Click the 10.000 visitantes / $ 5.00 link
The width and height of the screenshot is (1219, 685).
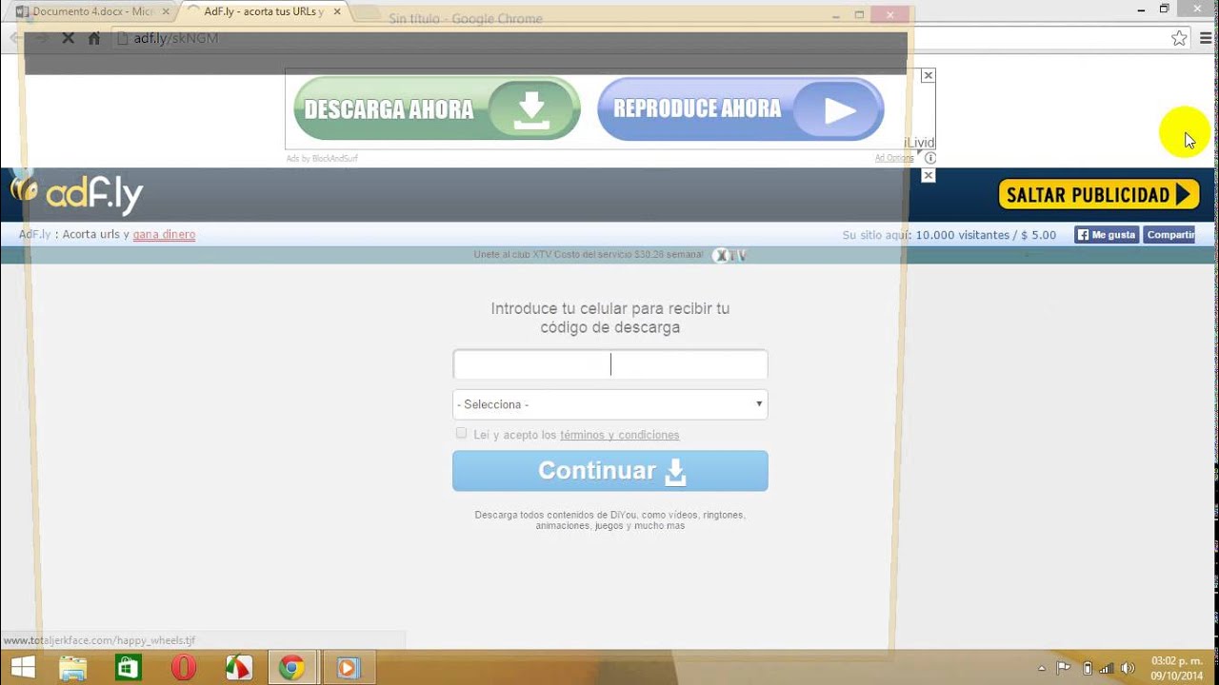(x=986, y=235)
